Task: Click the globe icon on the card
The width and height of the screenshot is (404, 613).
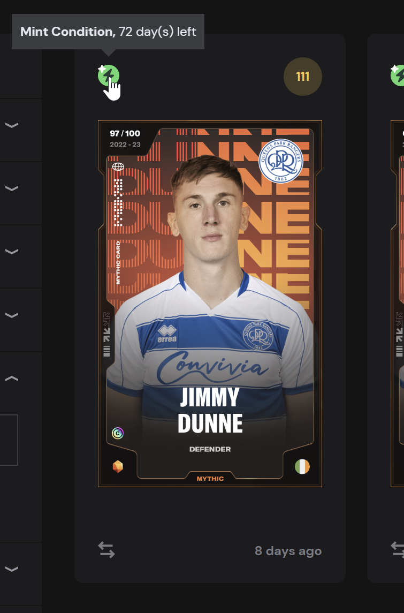Action: (118, 167)
